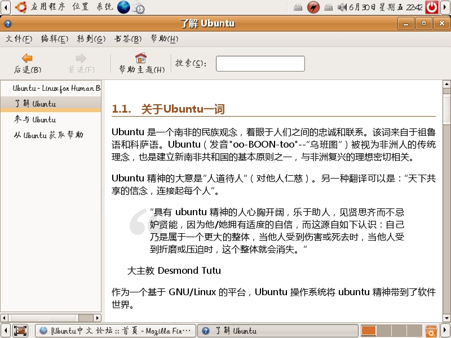Open the 应用程序 panel menu
Viewport: 451px width, 338px height.
pos(48,7)
